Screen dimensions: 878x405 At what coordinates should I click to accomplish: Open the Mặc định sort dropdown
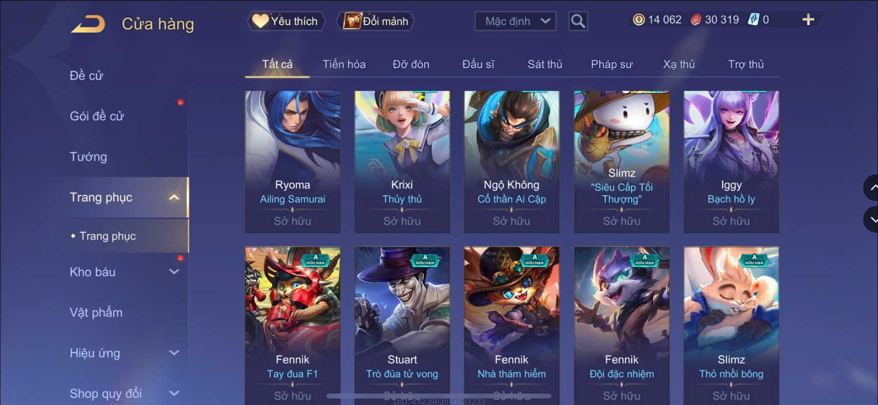point(515,21)
